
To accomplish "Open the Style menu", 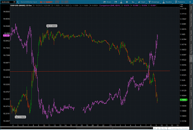I will (142, 2).
